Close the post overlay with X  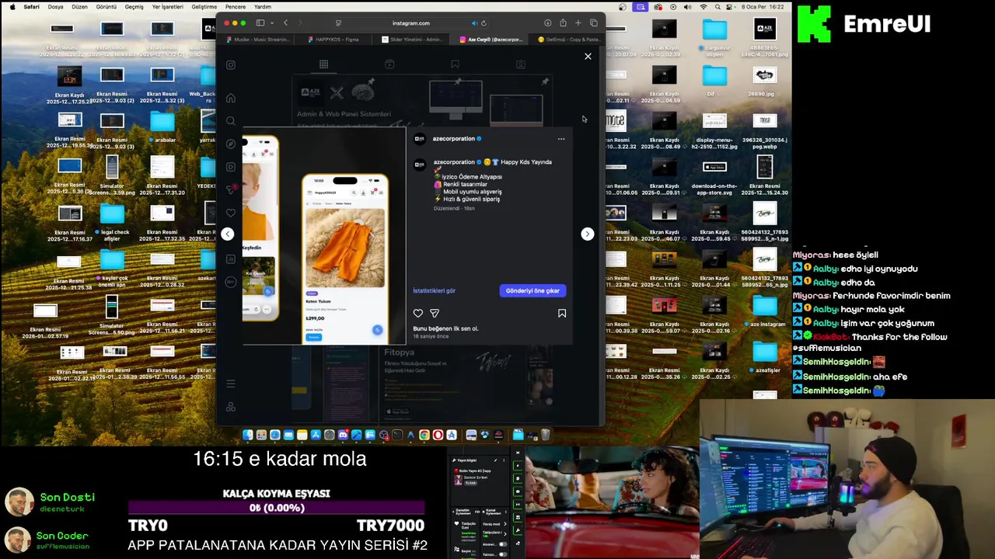click(x=588, y=56)
